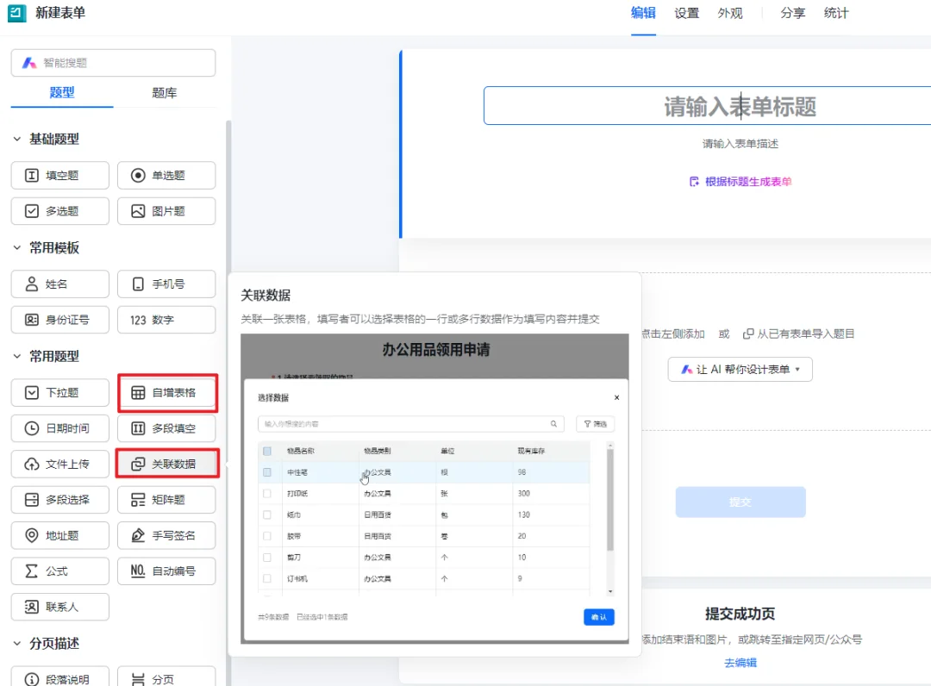Click the 请输入表单描述 description field
The height and width of the screenshot is (686, 931).
click(740, 144)
